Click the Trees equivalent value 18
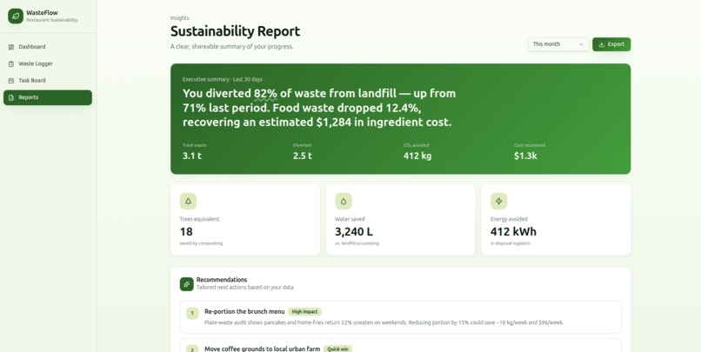 pos(186,232)
